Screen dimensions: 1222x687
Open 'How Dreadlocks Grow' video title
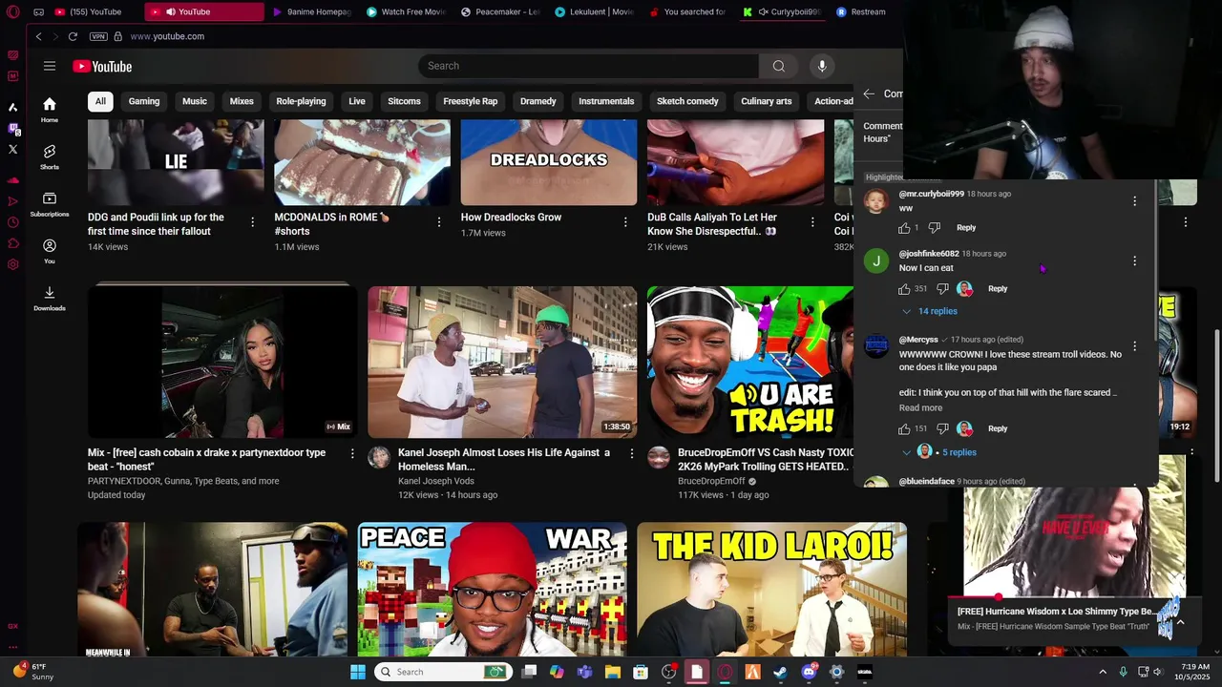pyautogui.click(x=511, y=218)
